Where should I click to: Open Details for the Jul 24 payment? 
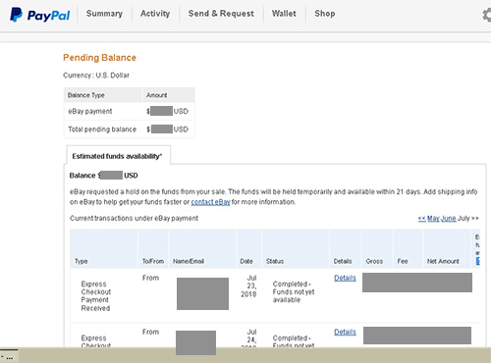click(345, 332)
